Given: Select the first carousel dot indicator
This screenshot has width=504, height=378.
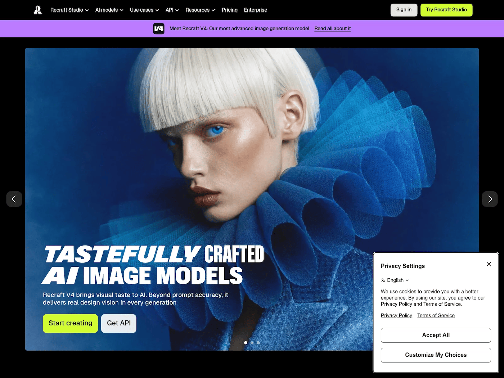Looking at the screenshot, I should (x=246, y=343).
